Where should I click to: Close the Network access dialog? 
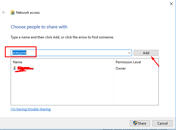click(x=171, y=4)
